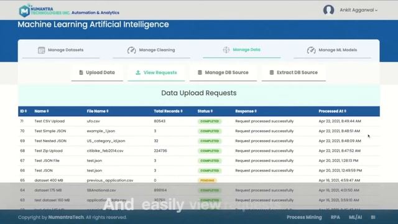This screenshot has width=398, height=224.
Task: Select the Test Simple JSON row name
Action: (50, 131)
